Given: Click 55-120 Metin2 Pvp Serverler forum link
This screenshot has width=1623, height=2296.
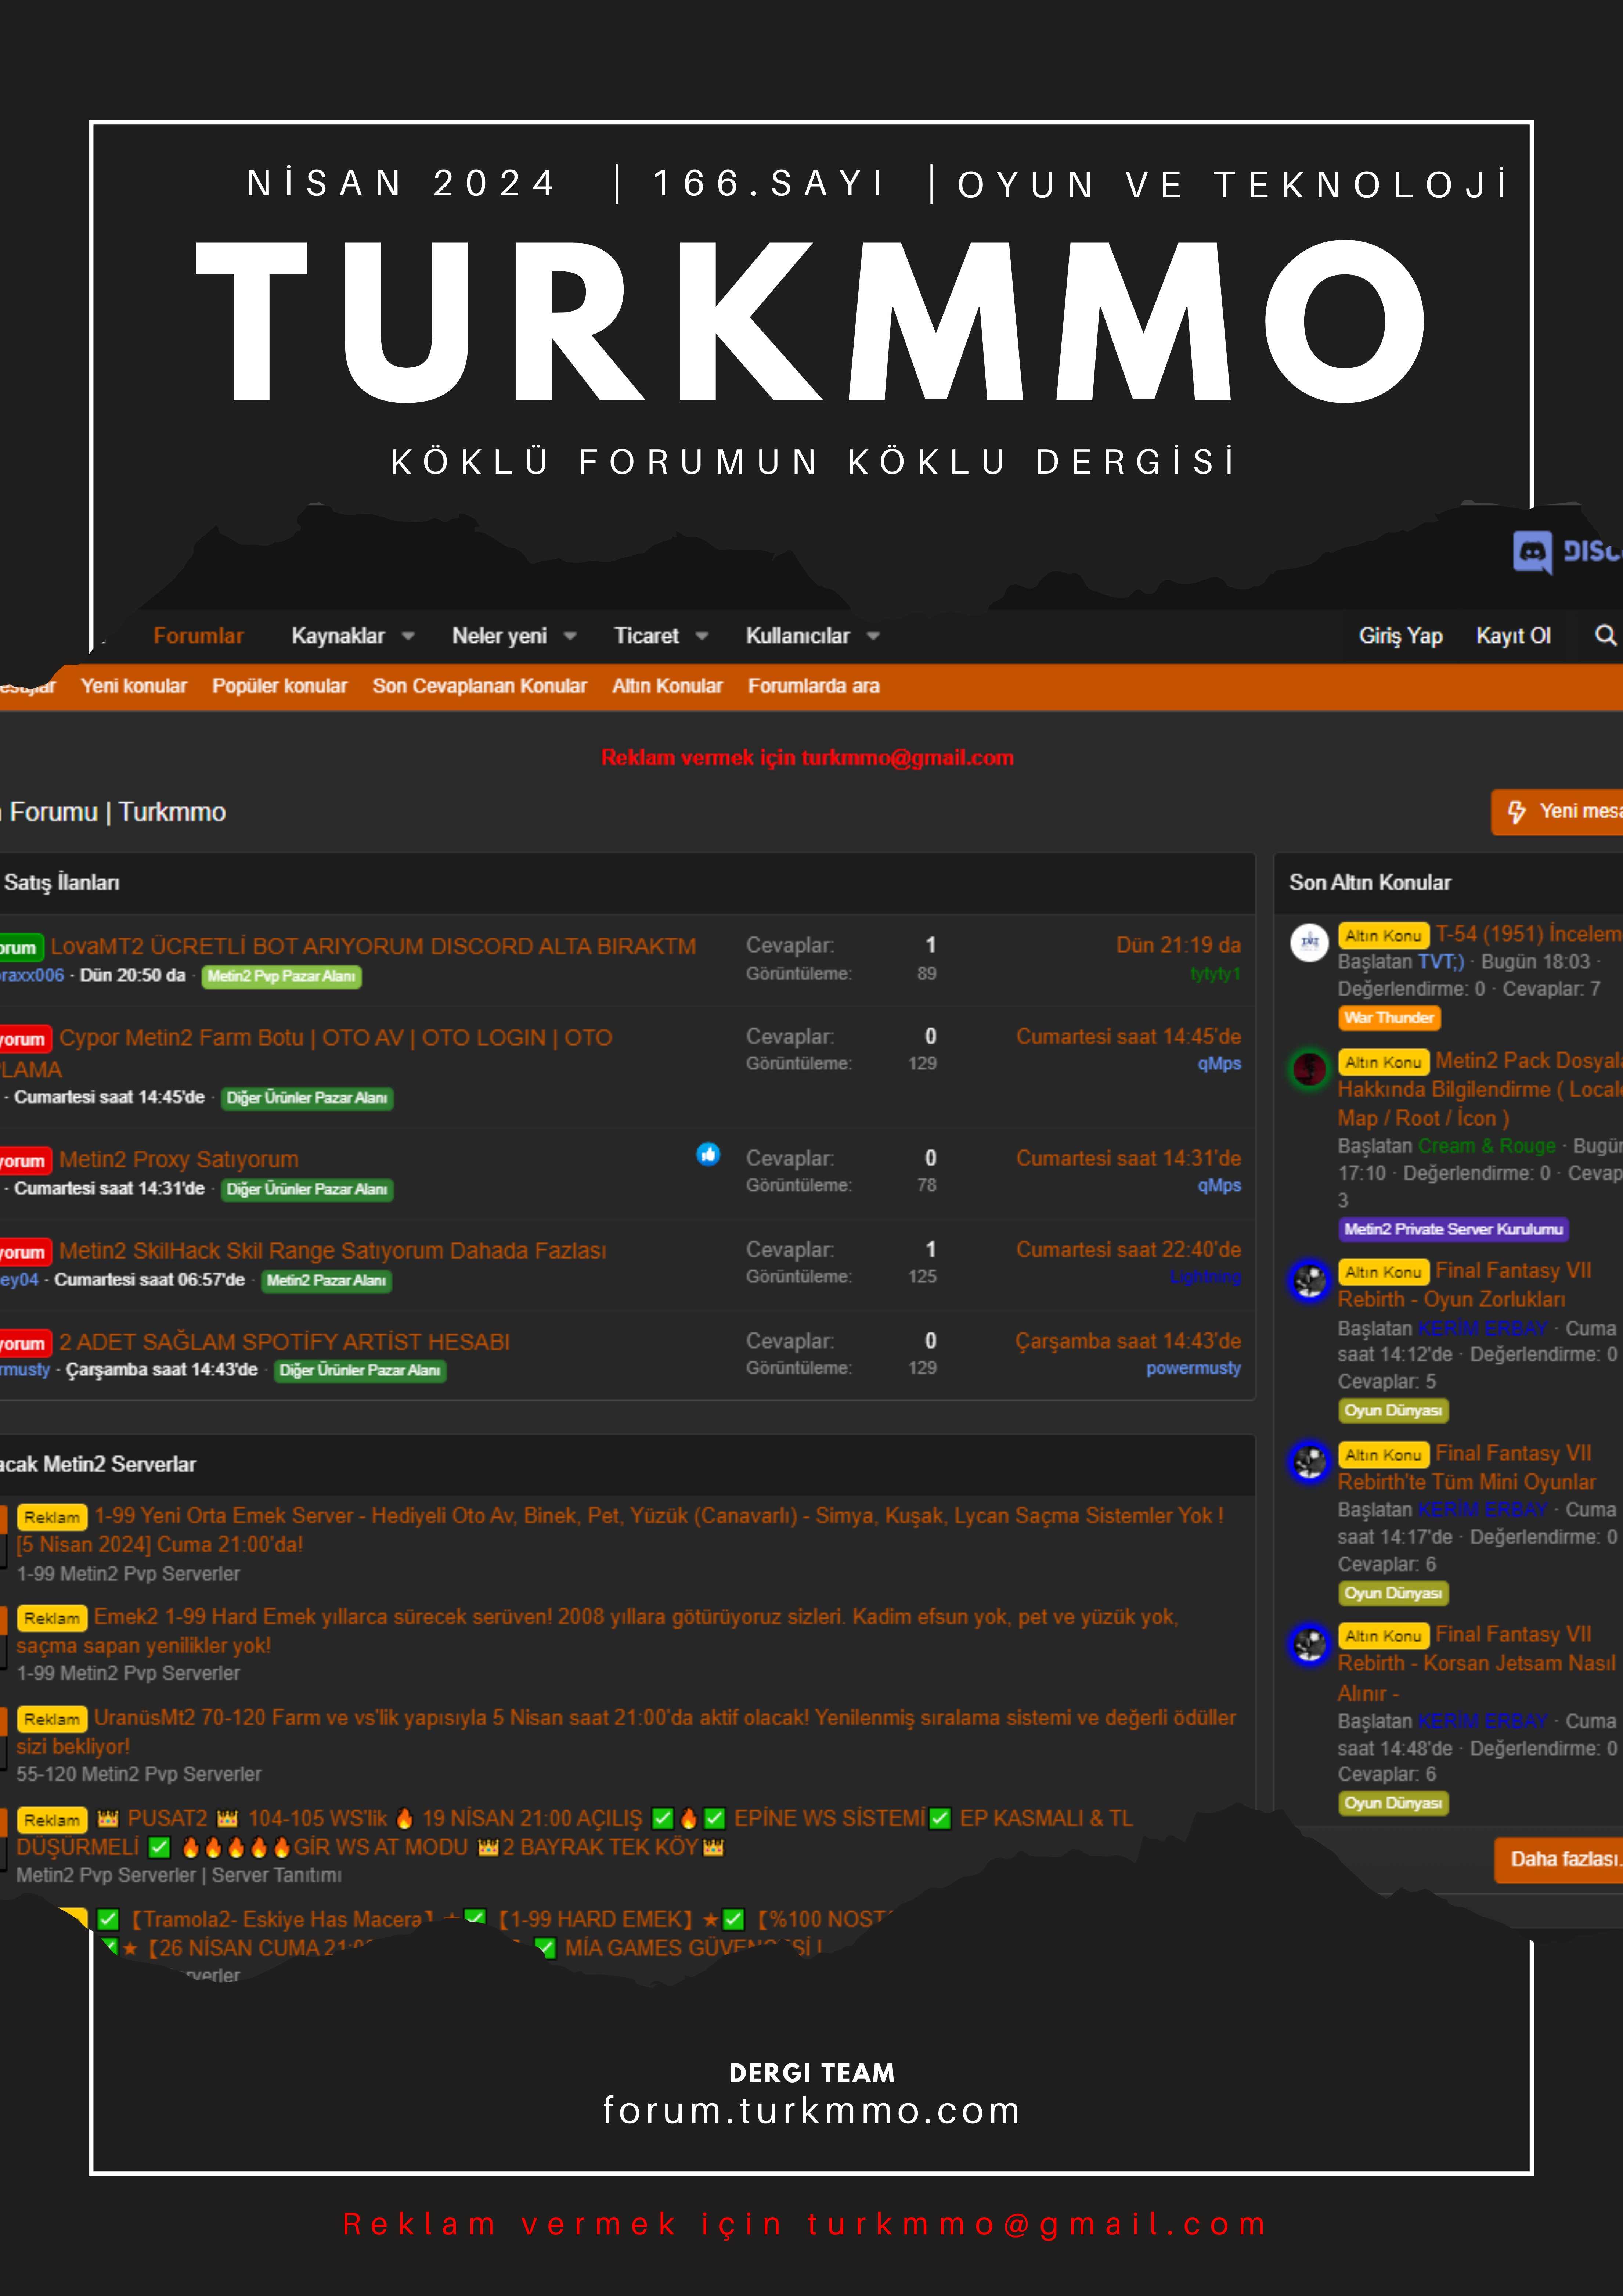Looking at the screenshot, I should (x=139, y=1774).
